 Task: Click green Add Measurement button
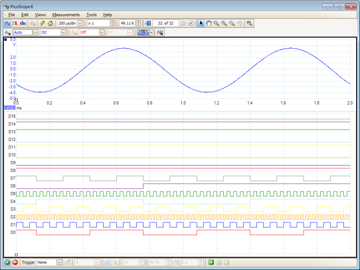211,262
